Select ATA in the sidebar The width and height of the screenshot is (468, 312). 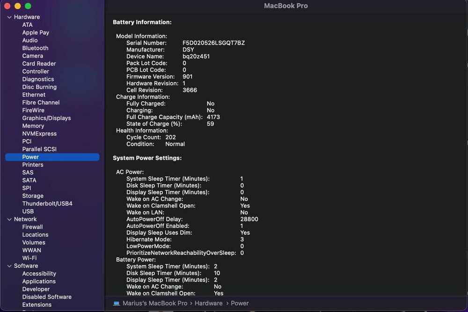pos(28,25)
